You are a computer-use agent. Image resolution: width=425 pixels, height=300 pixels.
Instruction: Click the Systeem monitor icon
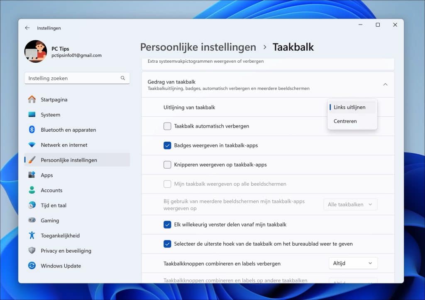point(32,114)
